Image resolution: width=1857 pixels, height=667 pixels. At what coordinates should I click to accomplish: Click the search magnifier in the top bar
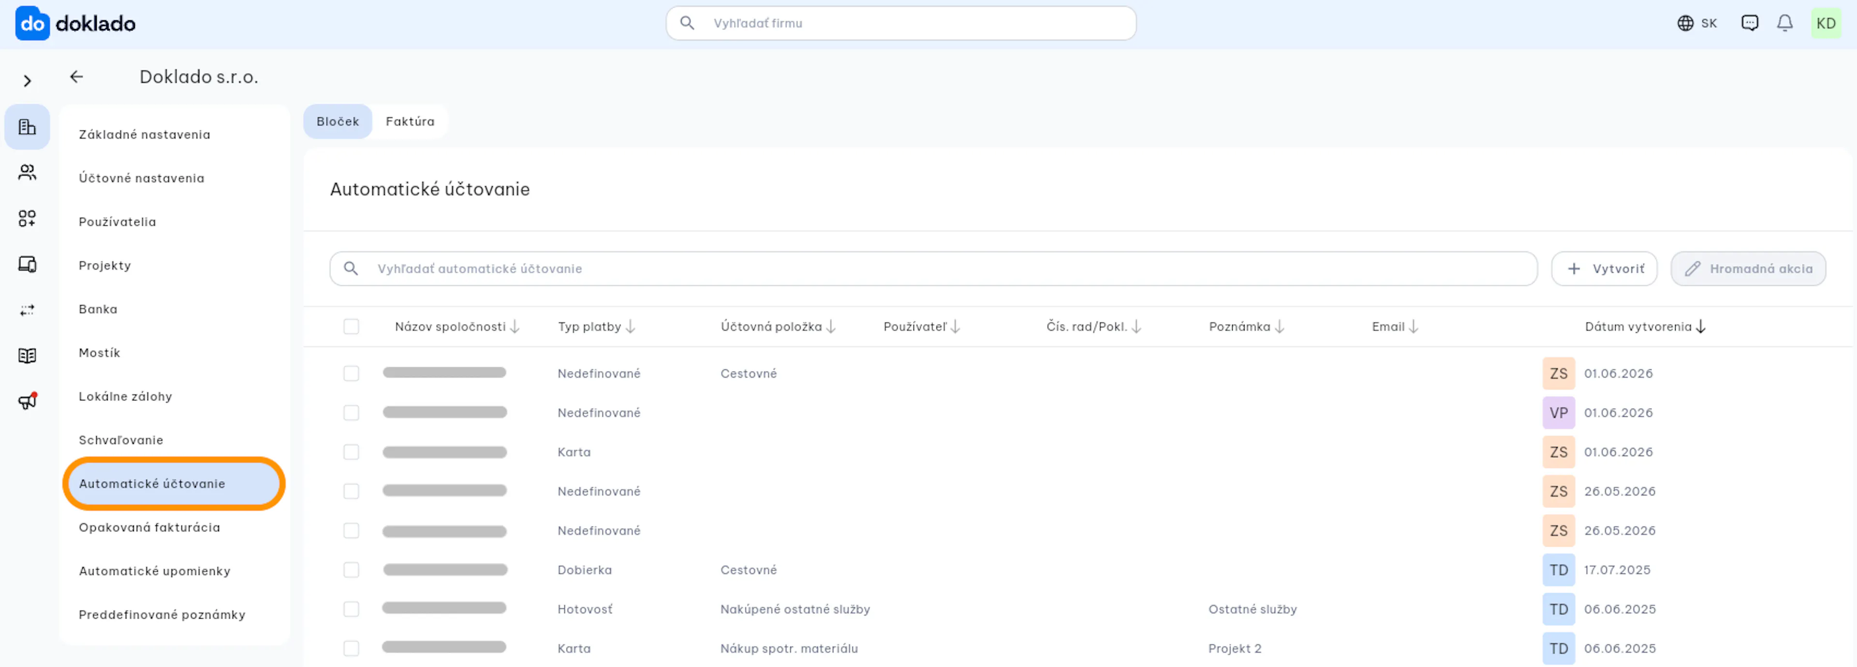point(687,23)
